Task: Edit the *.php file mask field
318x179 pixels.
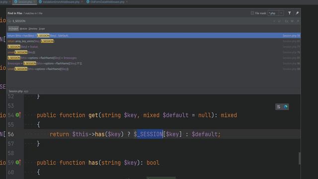Action: click(273, 13)
